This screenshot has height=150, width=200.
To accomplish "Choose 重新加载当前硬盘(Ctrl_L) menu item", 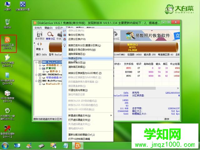I will point(87,135).
